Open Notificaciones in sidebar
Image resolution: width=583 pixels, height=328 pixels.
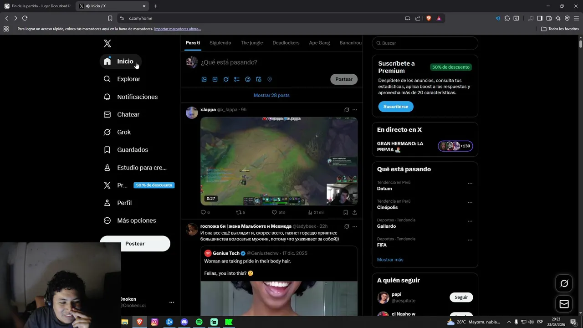coord(130,97)
